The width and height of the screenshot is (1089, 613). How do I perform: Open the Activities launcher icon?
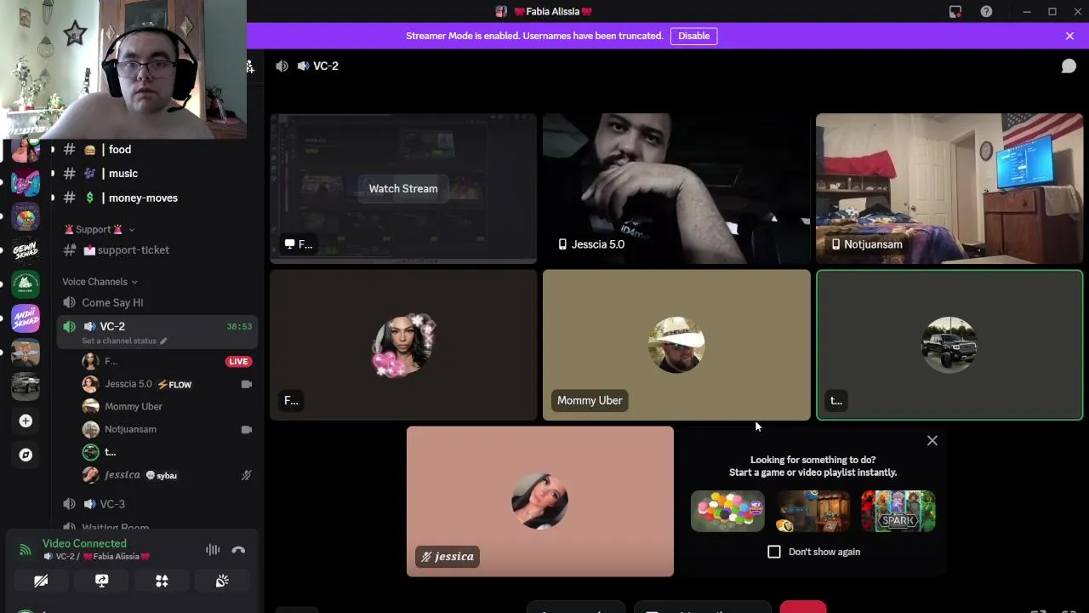(162, 581)
